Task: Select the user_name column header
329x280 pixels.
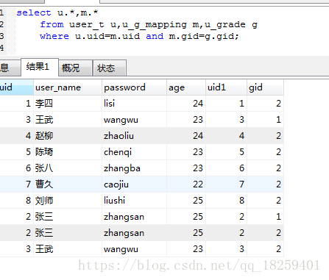Action: [x=68, y=87]
